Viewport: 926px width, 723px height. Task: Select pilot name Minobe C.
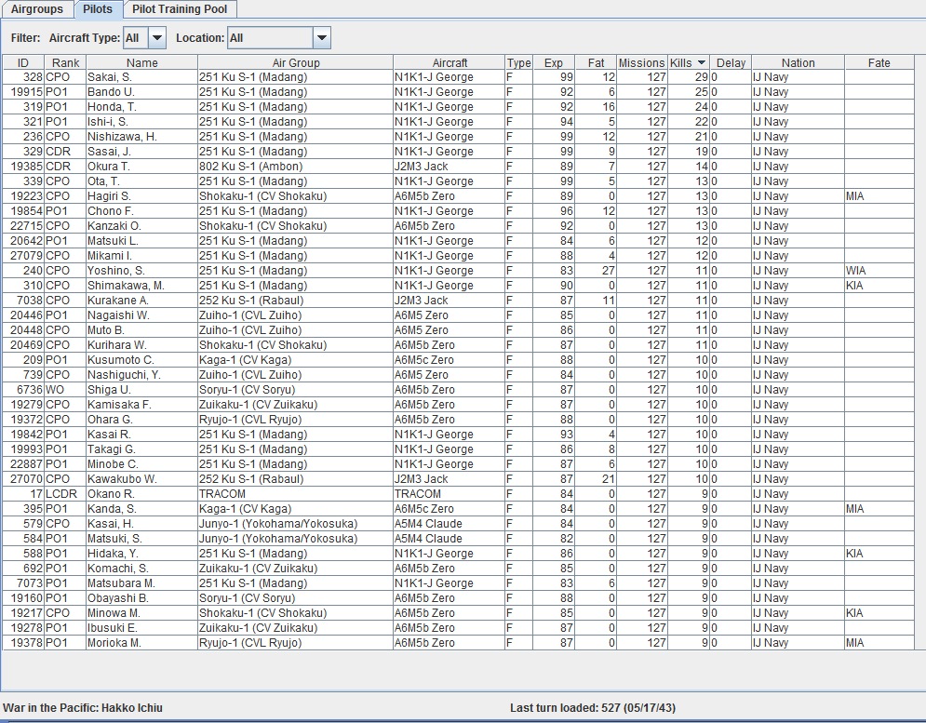point(113,463)
